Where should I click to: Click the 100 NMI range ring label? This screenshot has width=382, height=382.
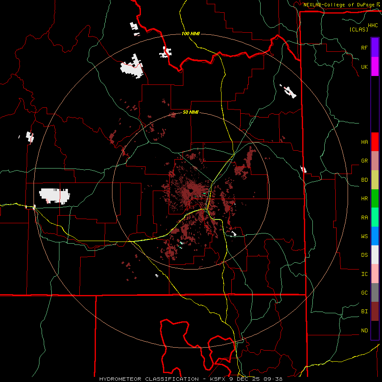[x=191, y=34]
